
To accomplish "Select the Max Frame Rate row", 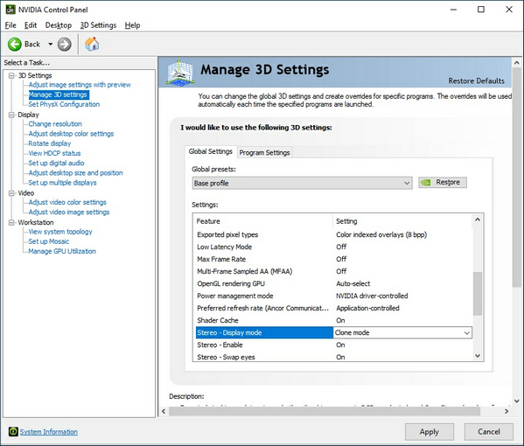I will pos(333,259).
